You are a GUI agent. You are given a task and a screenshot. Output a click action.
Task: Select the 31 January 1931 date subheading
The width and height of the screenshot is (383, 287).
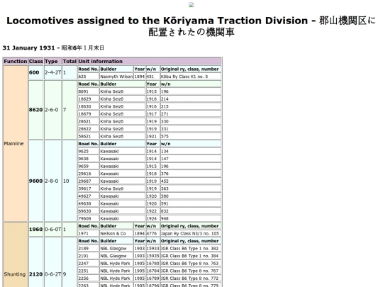click(x=53, y=48)
